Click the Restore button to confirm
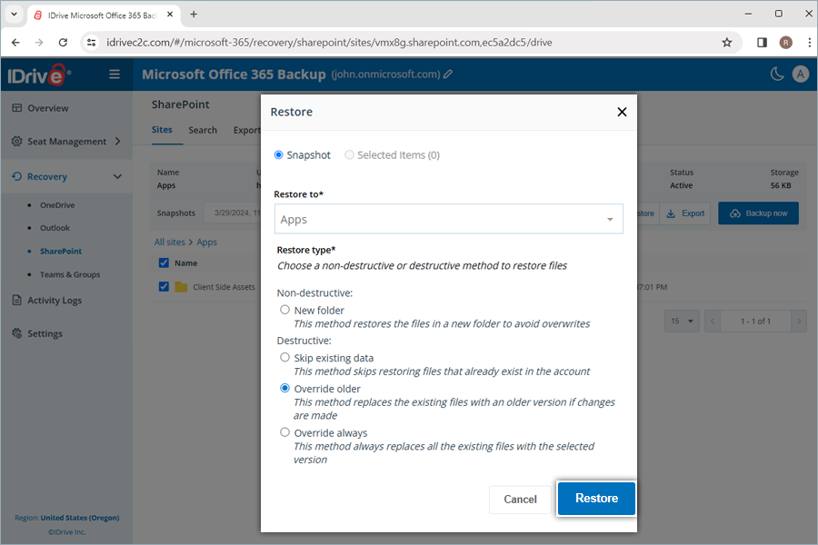818x545 pixels. point(595,499)
